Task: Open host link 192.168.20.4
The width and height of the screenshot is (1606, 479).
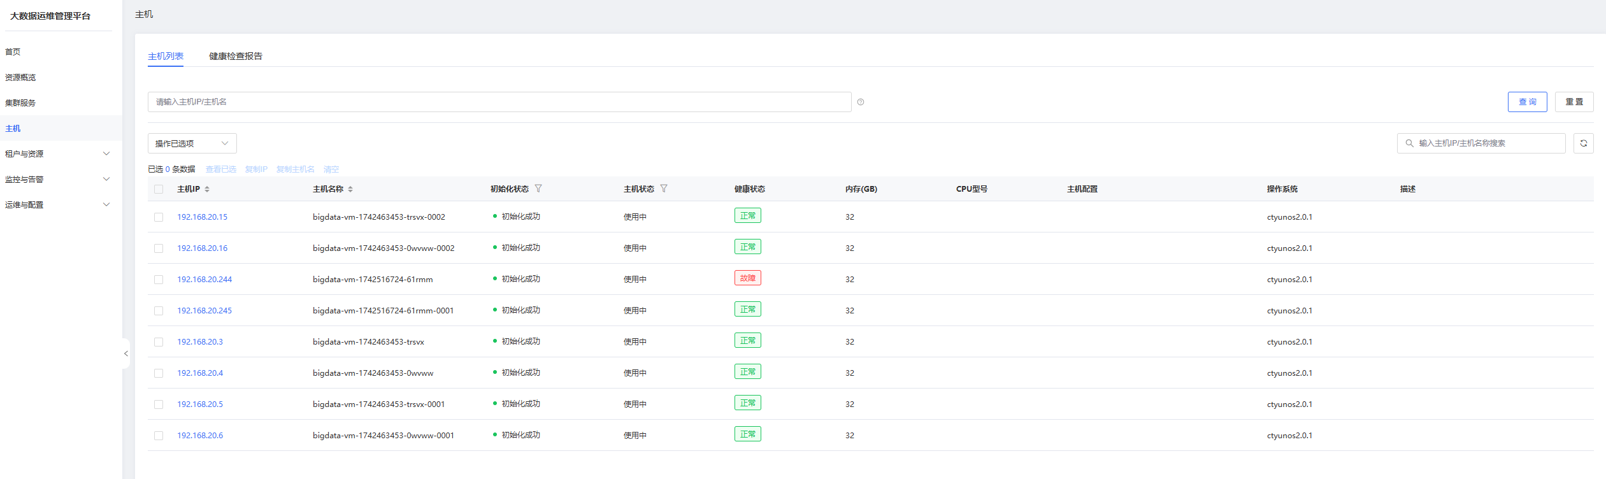Action: 200,373
